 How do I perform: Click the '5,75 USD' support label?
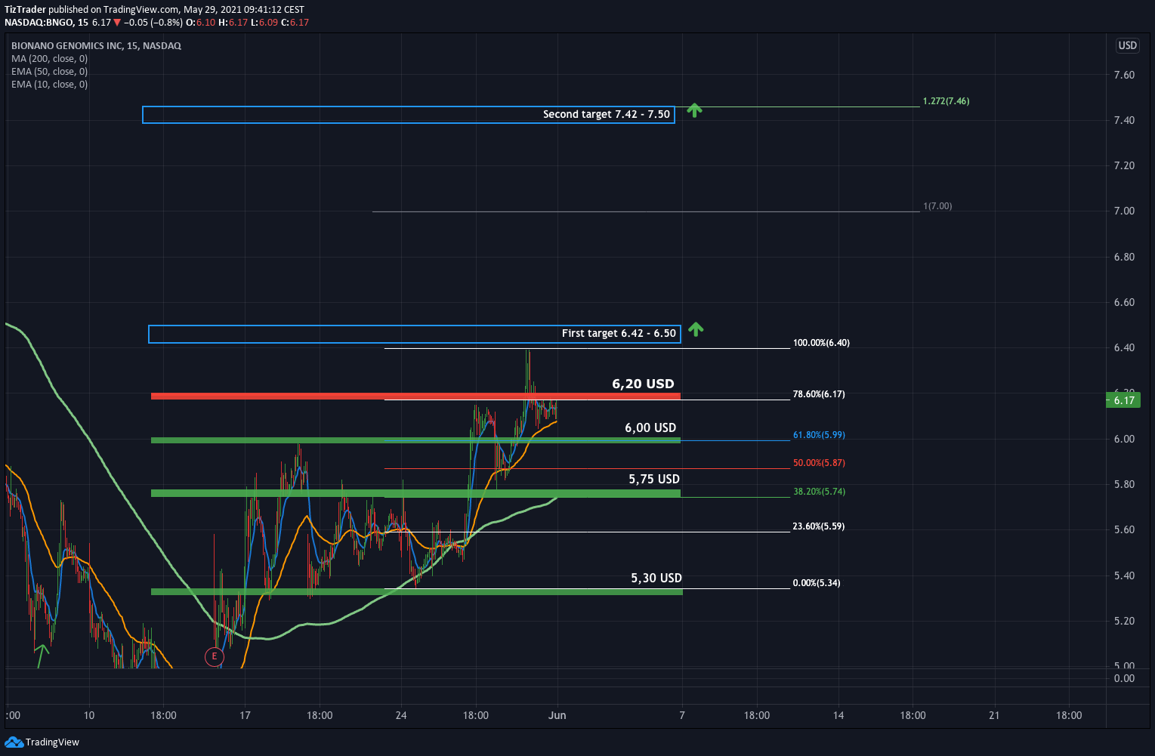pos(654,479)
